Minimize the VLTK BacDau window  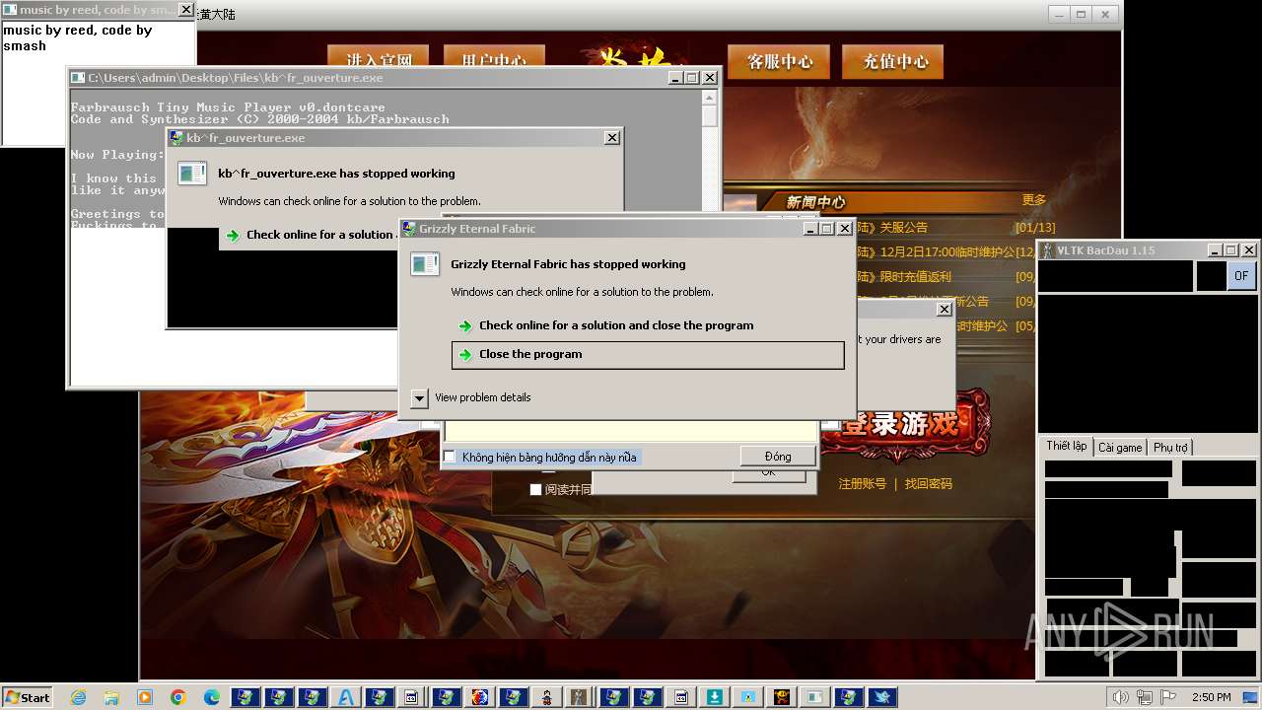pyautogui.click(x=1216, y=250)
